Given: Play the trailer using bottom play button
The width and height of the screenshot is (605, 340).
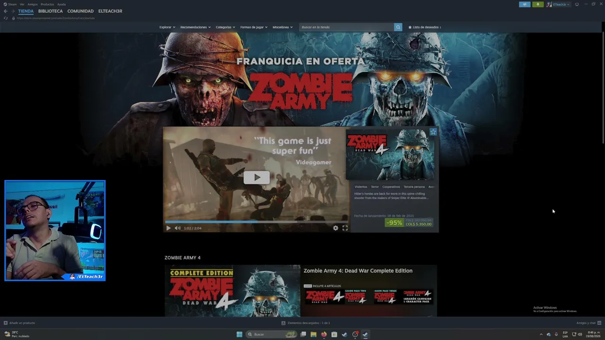Looking at the screenshot, I should click(168, 228).
